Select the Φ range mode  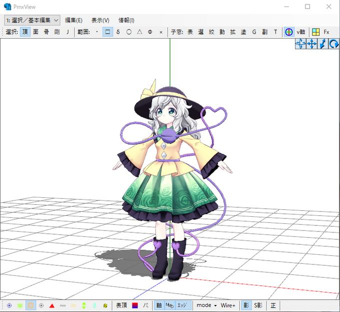[x=150, y=32]
